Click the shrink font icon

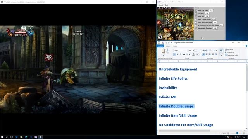pos(199,51)
